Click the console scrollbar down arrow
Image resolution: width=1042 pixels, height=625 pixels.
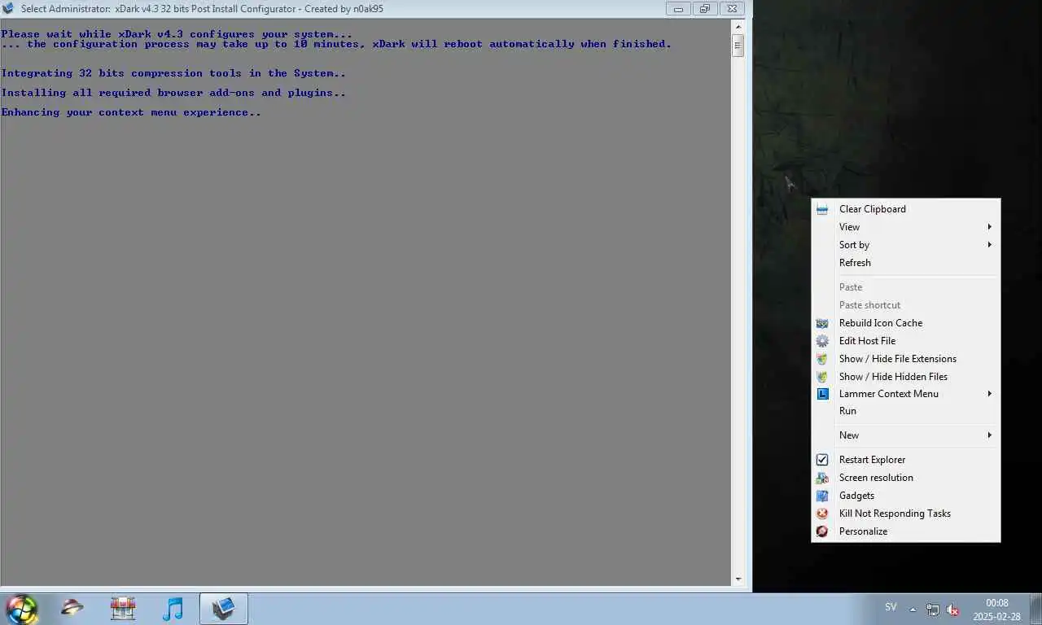(738, 579)
